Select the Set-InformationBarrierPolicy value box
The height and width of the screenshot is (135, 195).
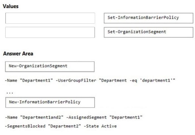coord(148,18)
